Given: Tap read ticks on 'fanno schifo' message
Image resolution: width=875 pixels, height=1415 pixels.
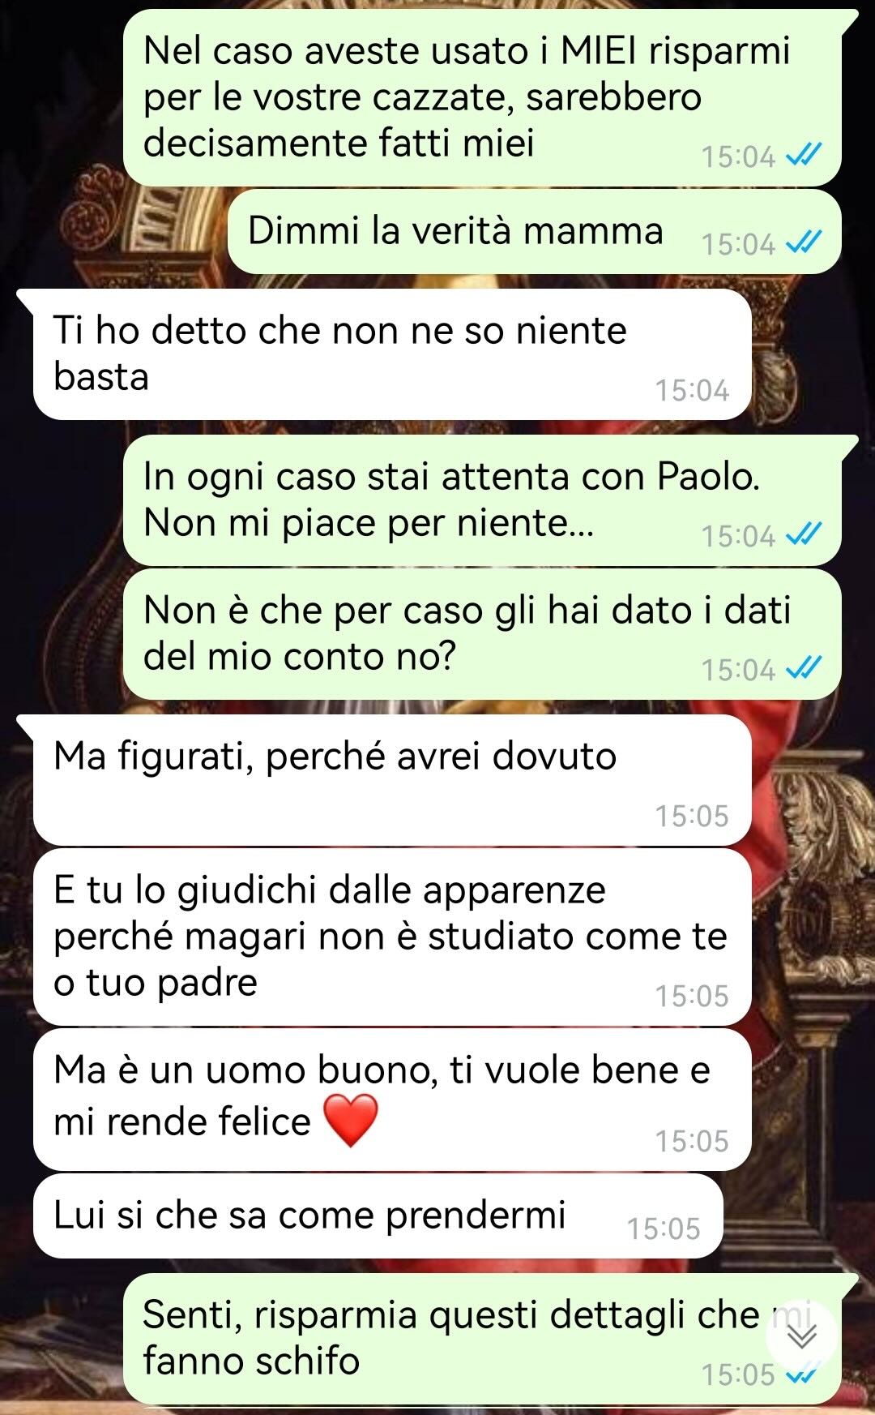Looking at the screenshot, I should [804, 1374].
